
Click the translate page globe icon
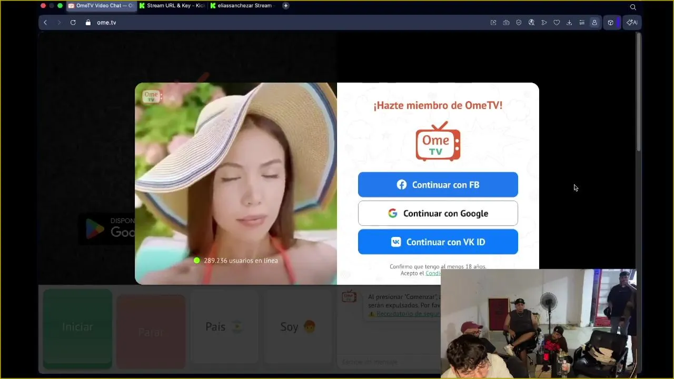click(x=531, y=23)
